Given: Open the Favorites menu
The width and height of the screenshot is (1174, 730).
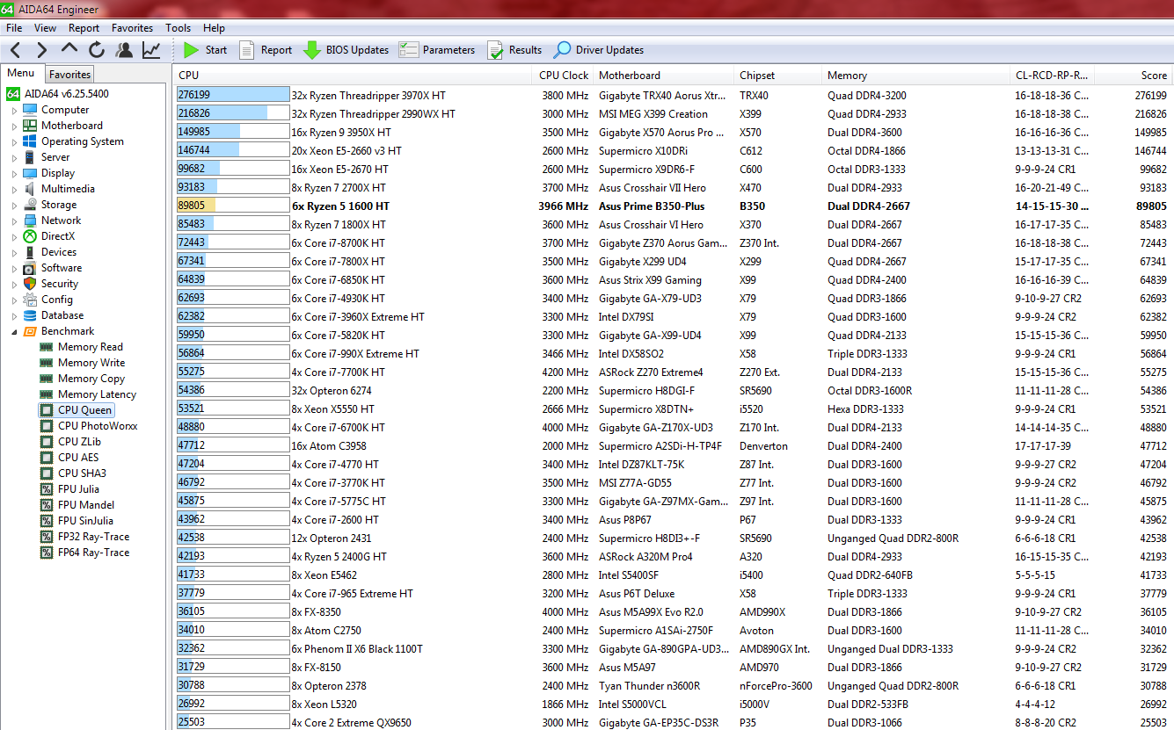Looking at the screenshot, I should [132, 28].
